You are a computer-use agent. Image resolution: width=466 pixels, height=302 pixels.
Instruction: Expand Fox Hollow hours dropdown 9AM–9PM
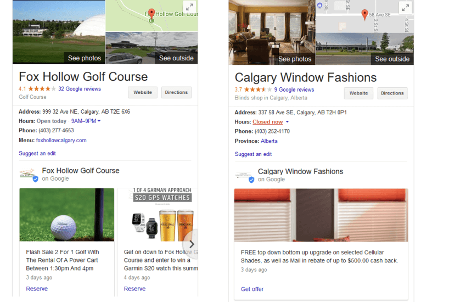point(86,121)
